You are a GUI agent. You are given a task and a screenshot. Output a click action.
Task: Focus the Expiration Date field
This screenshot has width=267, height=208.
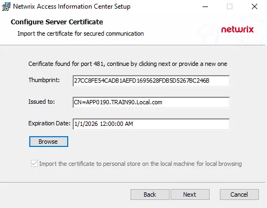coord(151,124)
